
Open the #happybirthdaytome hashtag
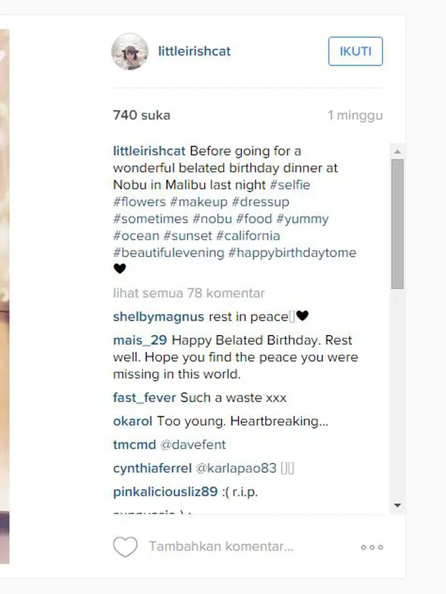292,252
